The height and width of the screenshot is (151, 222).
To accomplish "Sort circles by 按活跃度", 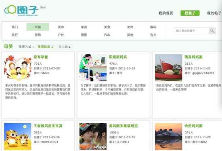I will pyautogui.click(x=45, y=47).
